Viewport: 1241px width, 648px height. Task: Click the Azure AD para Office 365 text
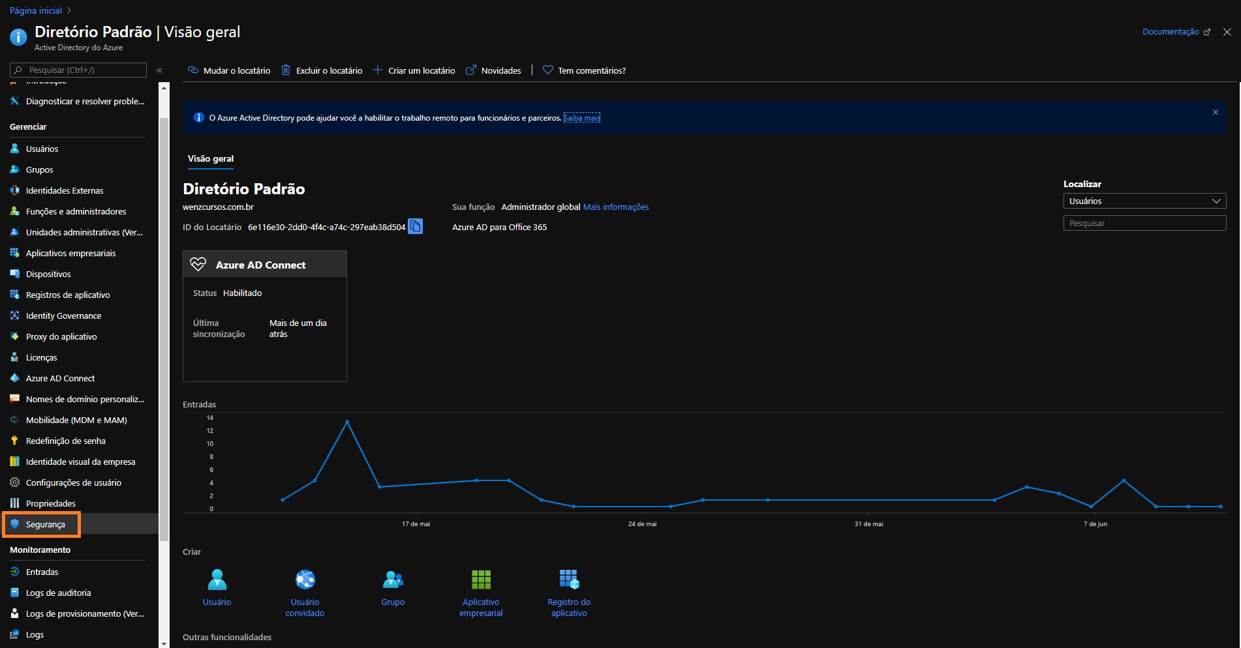point(500,227)
